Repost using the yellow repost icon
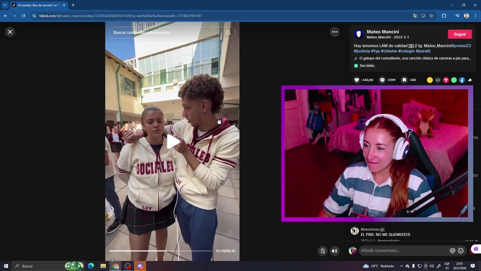The width and height of the screenshot is (481, 271). [430, 80]
